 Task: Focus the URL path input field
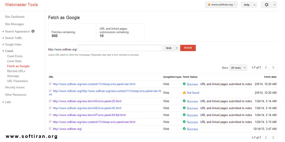coord(120,48)
